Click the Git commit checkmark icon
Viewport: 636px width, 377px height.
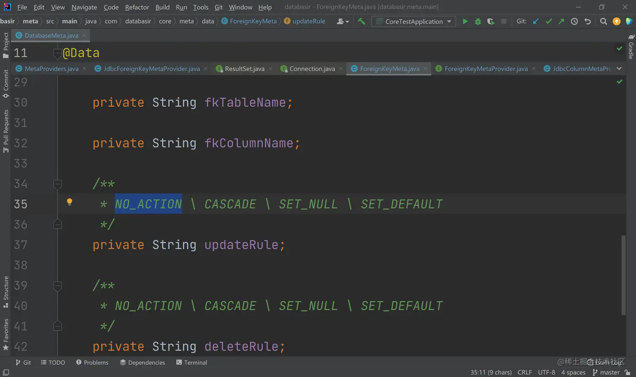(x=549, y=21)
